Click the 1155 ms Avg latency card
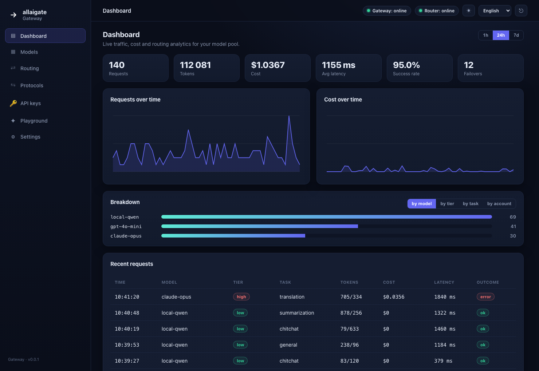Screen dimensions: 539x371 point(349,68)
